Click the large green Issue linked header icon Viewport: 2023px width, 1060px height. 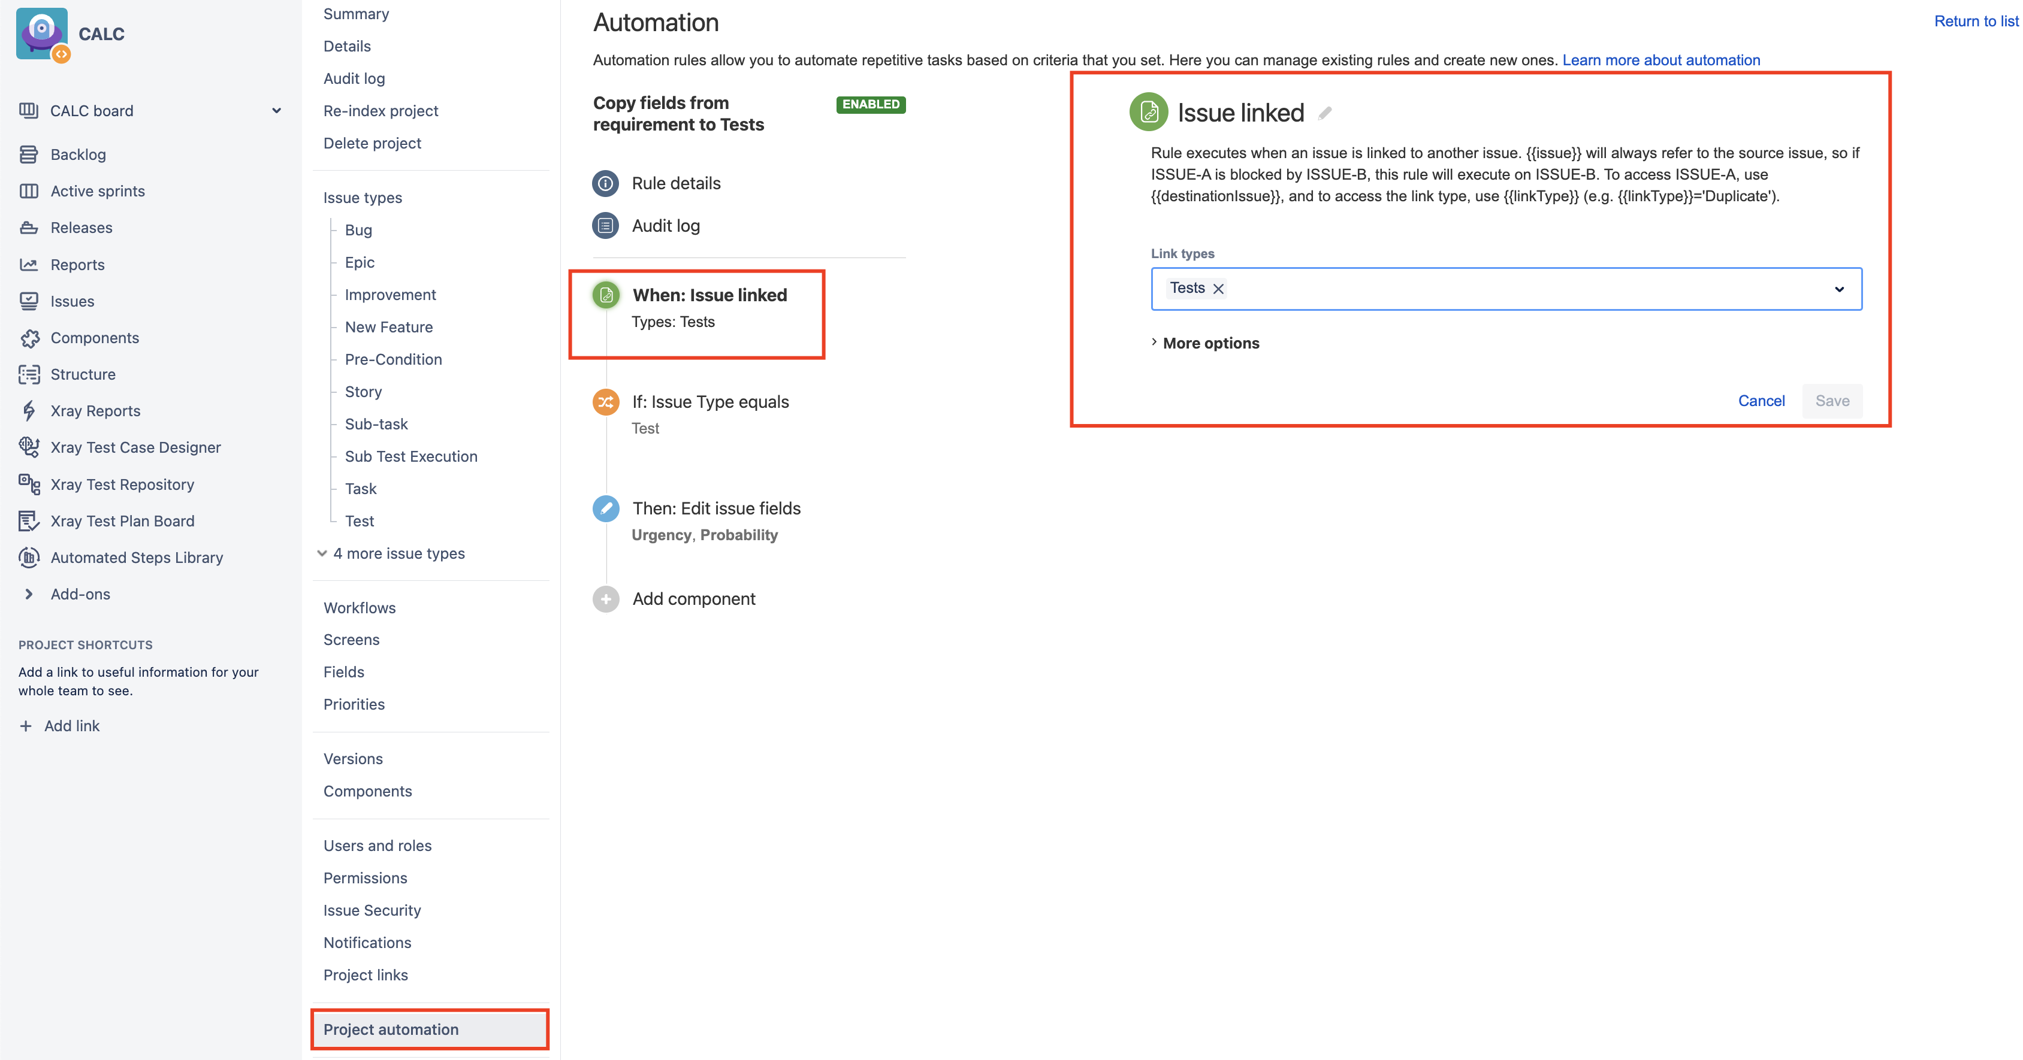pos(1148,112)
